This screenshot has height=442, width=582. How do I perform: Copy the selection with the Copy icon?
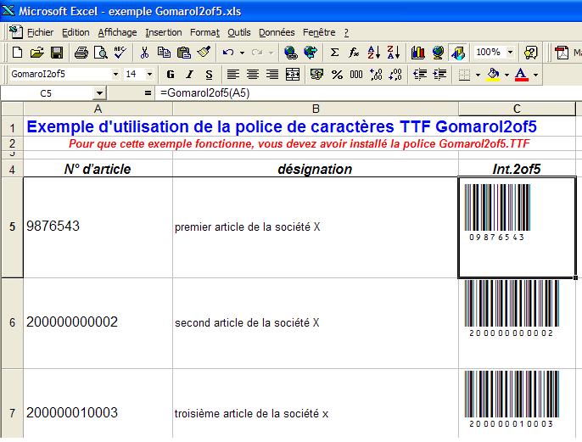click(164, 53)
